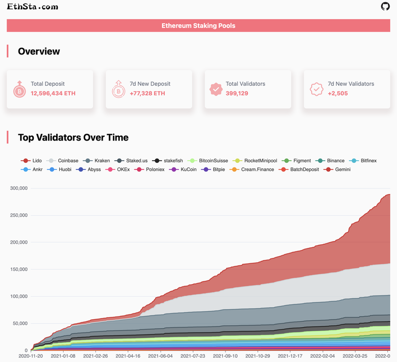Hide the Huobi series
This screenshot has height=362, width=397.
(x=59, y=169)
